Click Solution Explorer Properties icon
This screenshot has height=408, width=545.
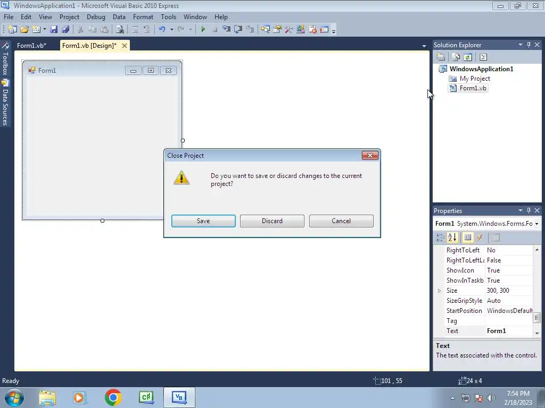tap(441, 57)
